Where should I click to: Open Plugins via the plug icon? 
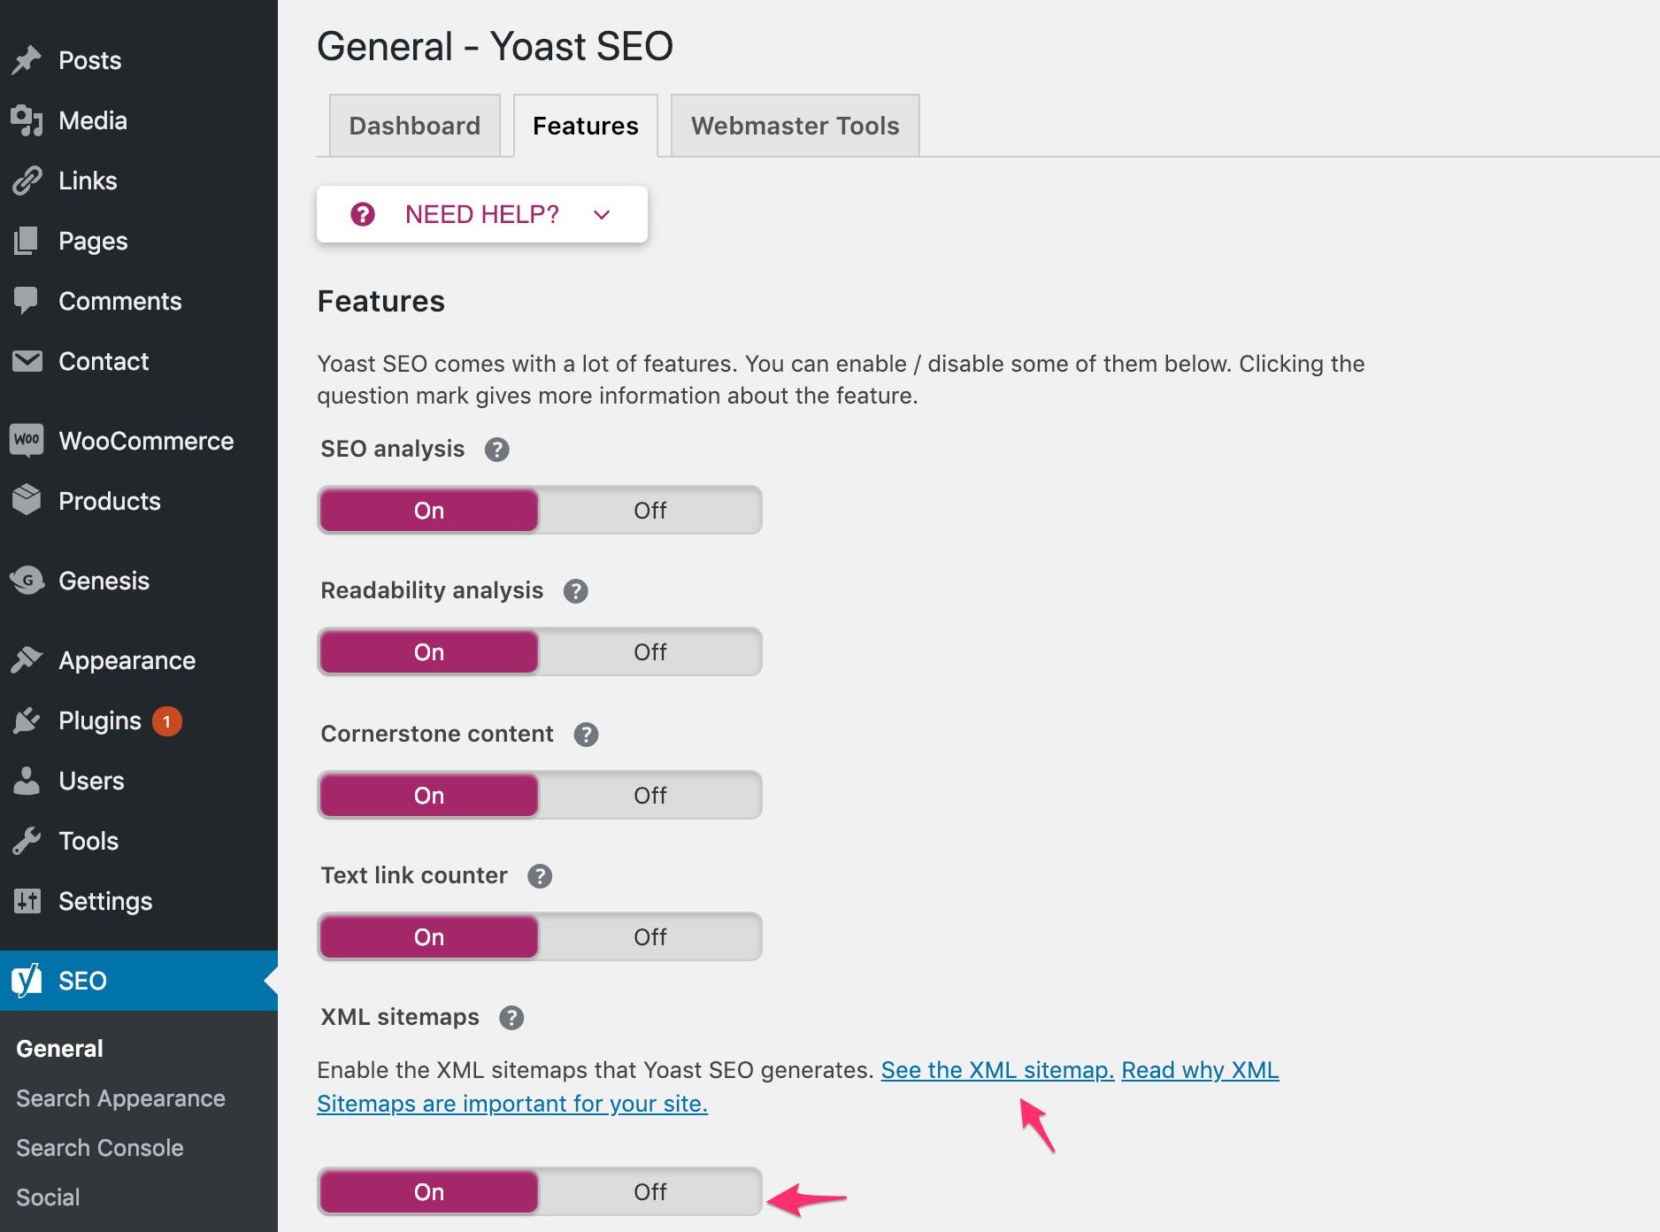27,720
